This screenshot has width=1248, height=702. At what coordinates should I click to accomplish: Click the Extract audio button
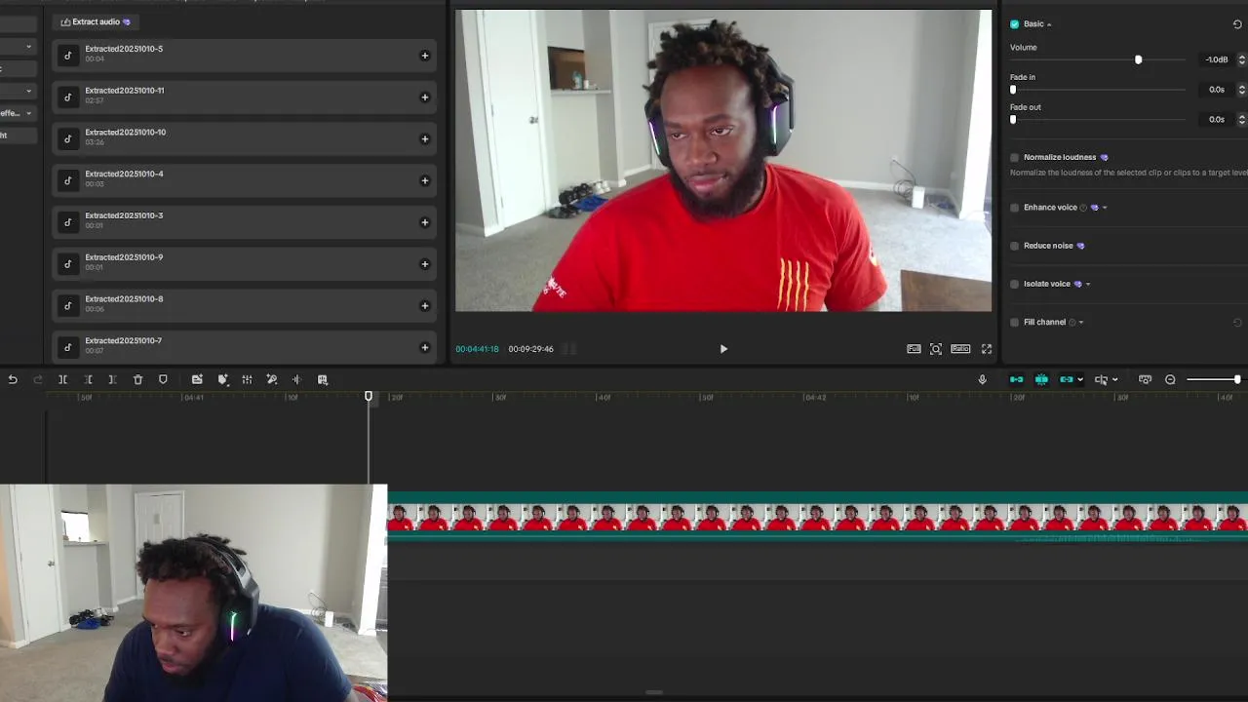coord(96,21)
